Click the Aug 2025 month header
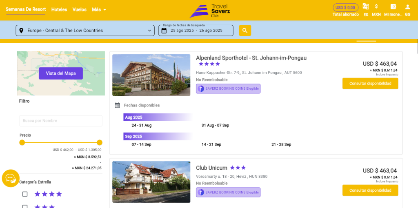 (158, 117)
